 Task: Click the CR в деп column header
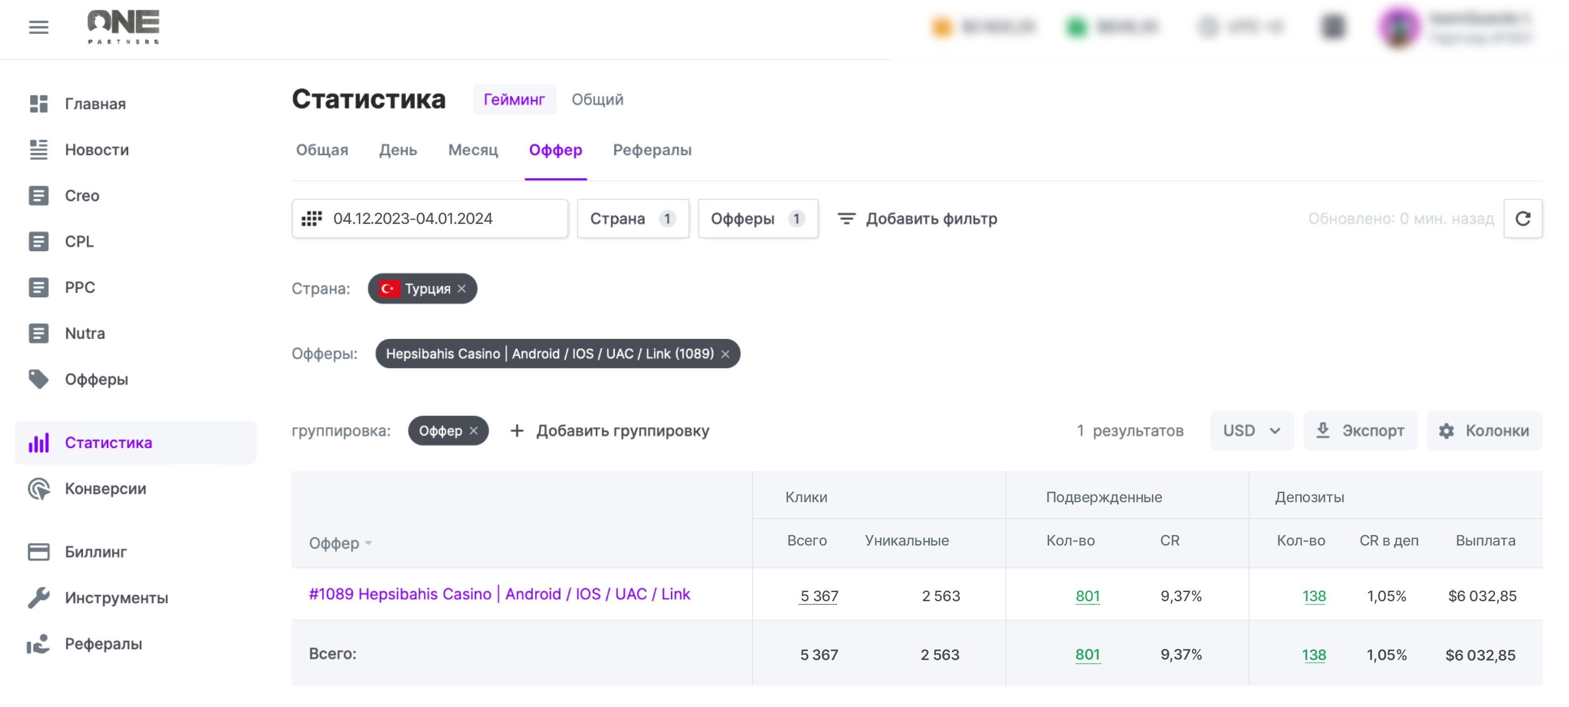click(1389, 540)
